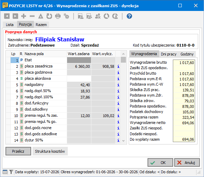Image resolution: width=204 pixels, height=177 pixels.
Task: Go to next record arrow icon
Action: pos(15,16)
